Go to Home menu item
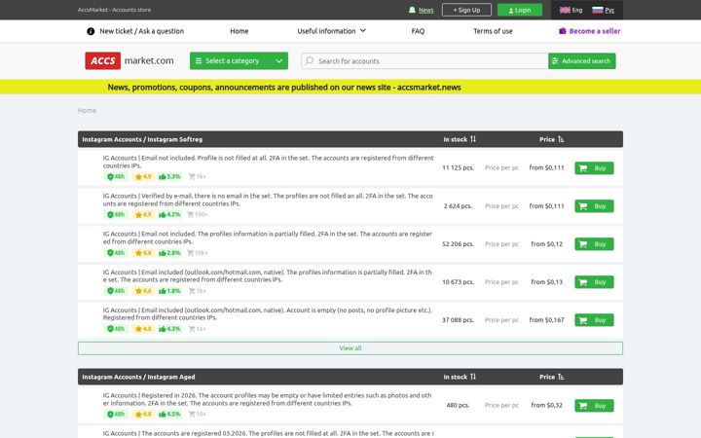 tap(240, 31)
